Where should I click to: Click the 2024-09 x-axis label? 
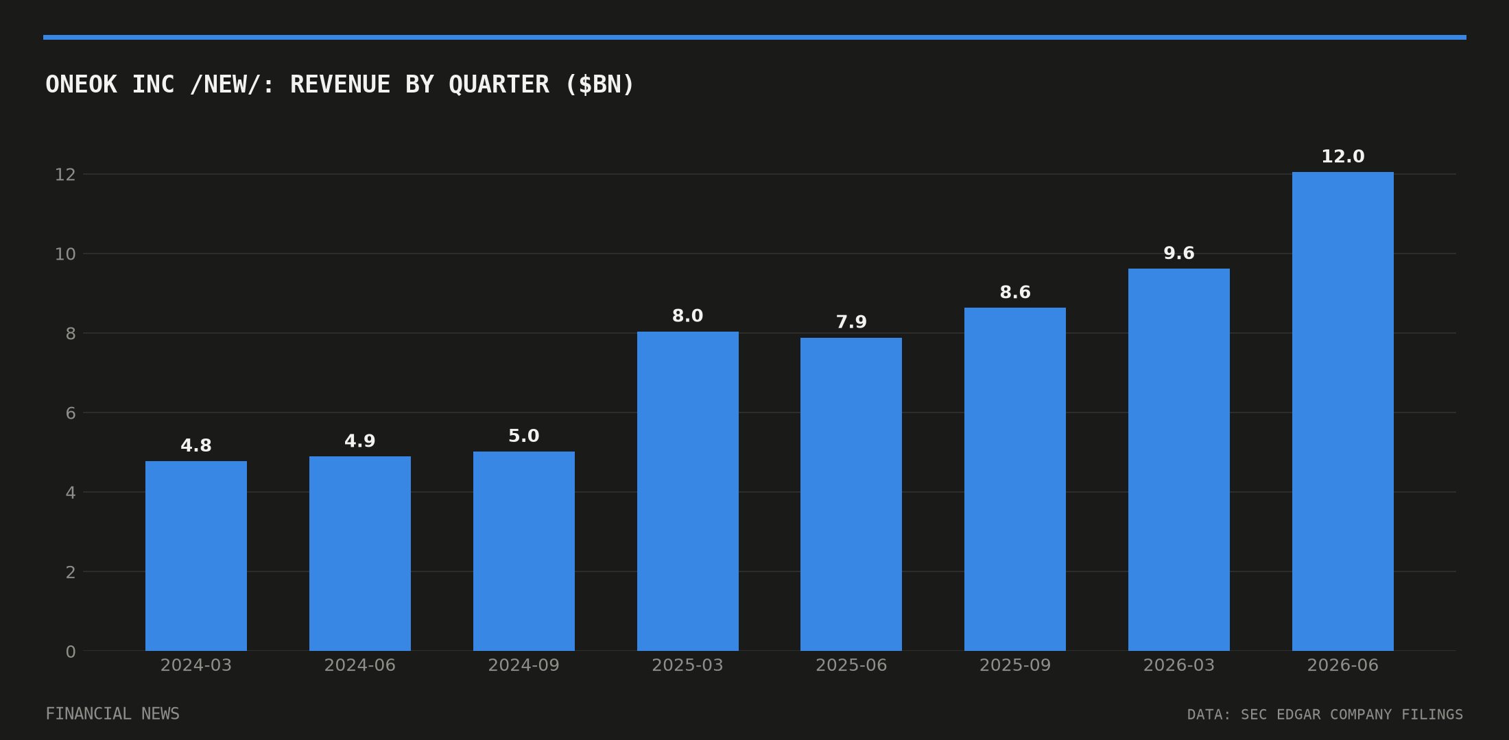coord(524,665)
